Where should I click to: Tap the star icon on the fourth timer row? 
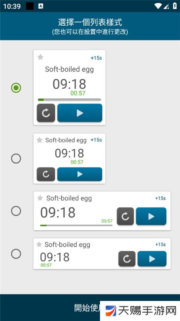39,244
